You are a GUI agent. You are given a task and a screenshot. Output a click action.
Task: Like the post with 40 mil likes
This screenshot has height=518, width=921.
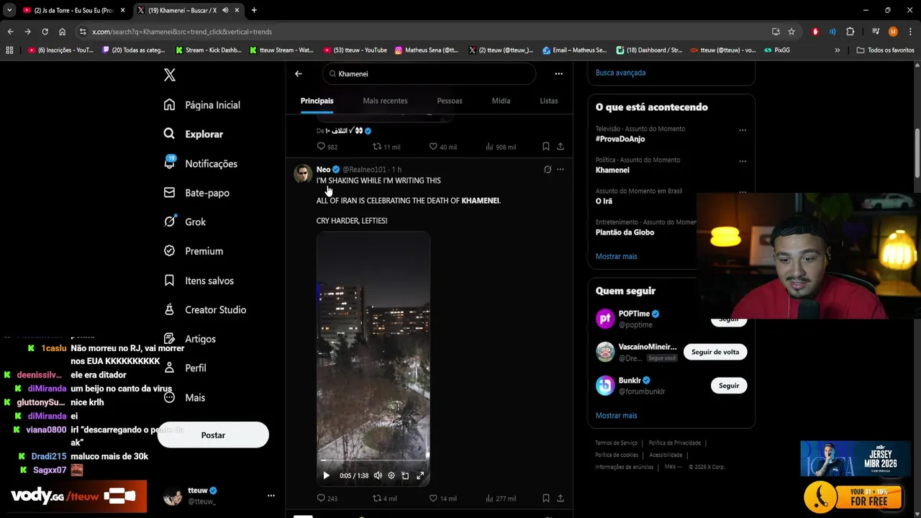[x=443, y=147]
